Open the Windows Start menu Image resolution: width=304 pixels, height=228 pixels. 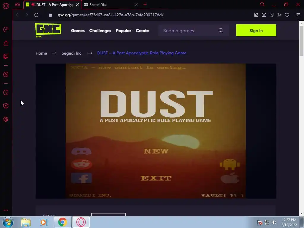pos(8,222)
